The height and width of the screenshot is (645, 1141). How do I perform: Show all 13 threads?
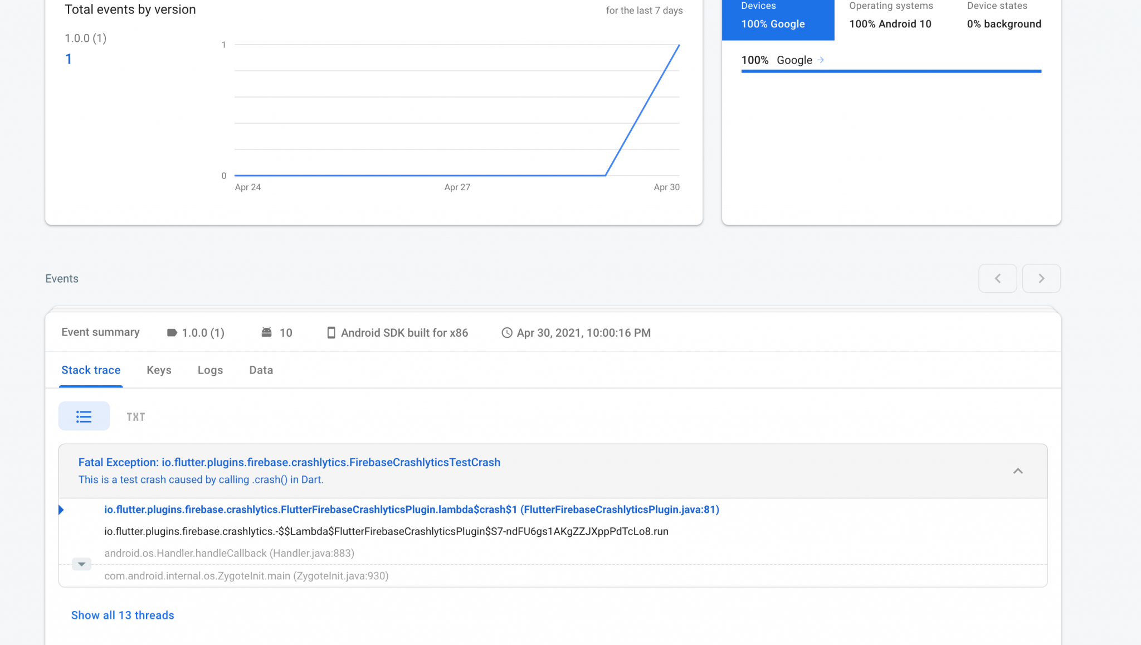pos(122,615)
